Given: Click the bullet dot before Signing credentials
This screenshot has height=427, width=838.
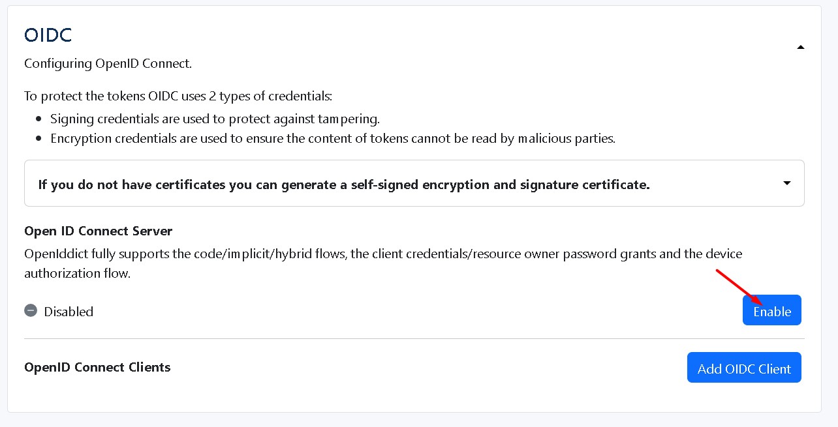Looking at the screenshot, I should [x=37, y=119].
